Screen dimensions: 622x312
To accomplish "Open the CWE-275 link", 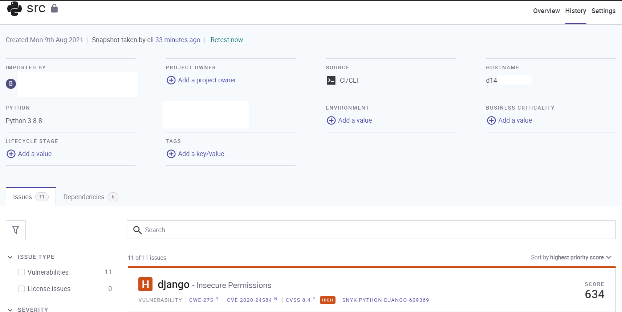I will (x=201, y=300).
